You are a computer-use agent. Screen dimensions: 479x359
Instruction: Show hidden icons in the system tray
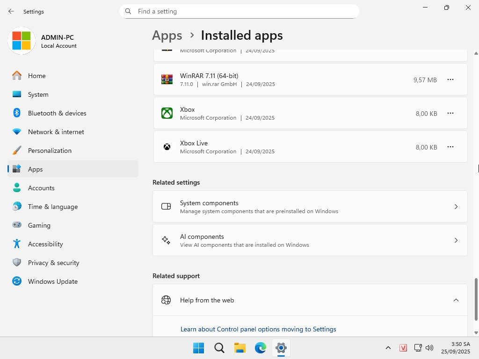pyautogui.click(x=388, y=348)
